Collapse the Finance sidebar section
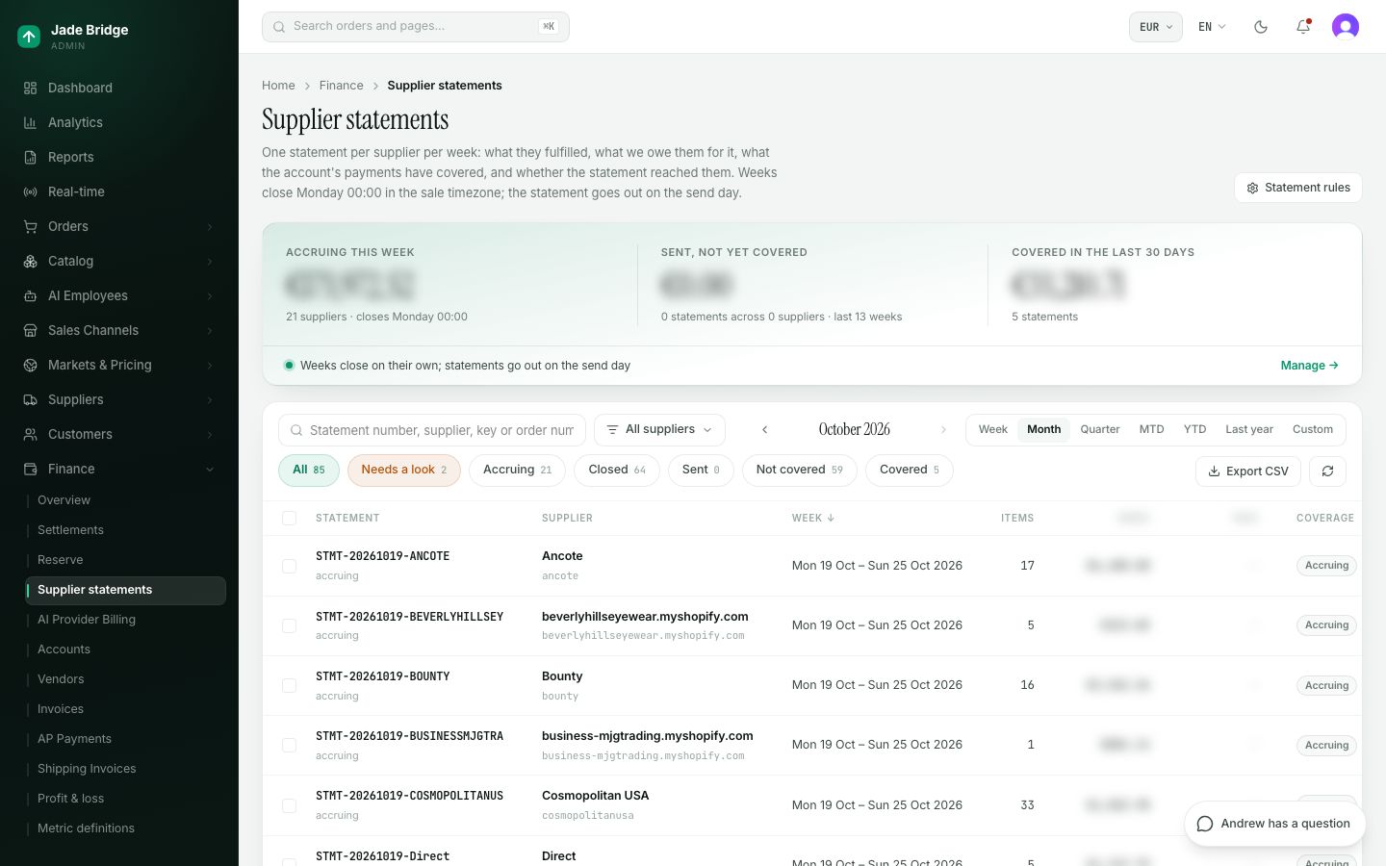The width and height of the screenshot is (1386, 866). coord(119,469)
